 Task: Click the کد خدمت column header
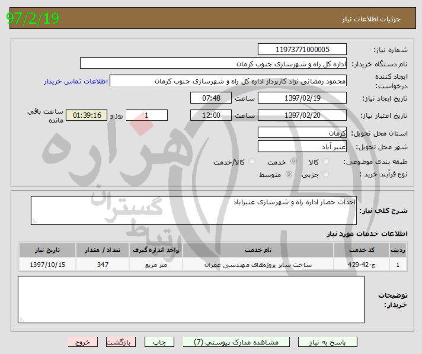coord(362,250)
